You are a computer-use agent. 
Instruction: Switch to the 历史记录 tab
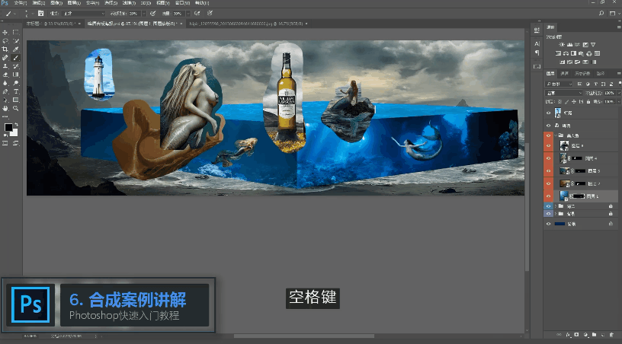[582, 73]
